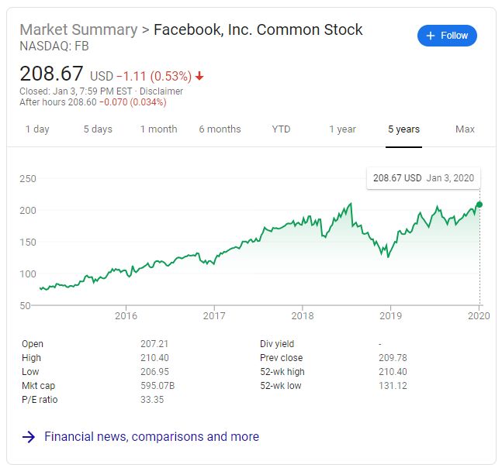Open the Market Summary breadcrumb link

(x=78, y=29)
